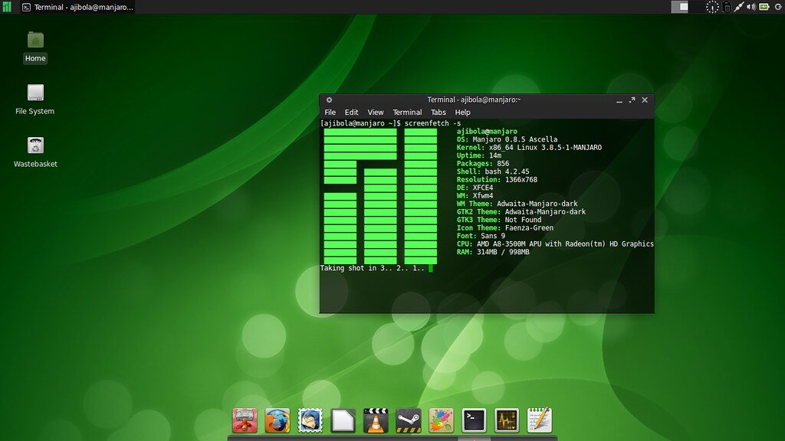Open the Tabs menu in Terminal
This screenshot has width=785, height=441.
438,113
